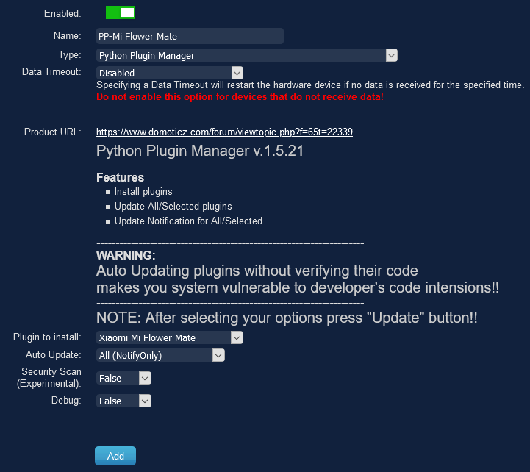
Task: Open the Type dropdown showing Python Plugin Manager
Action: (247, 55)
